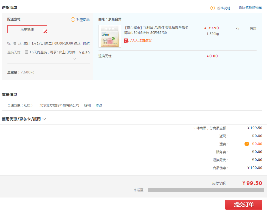Click the company name 北京北方恒扬科技有限公司
Screen dimensions: 267x211
coord(60,105)
